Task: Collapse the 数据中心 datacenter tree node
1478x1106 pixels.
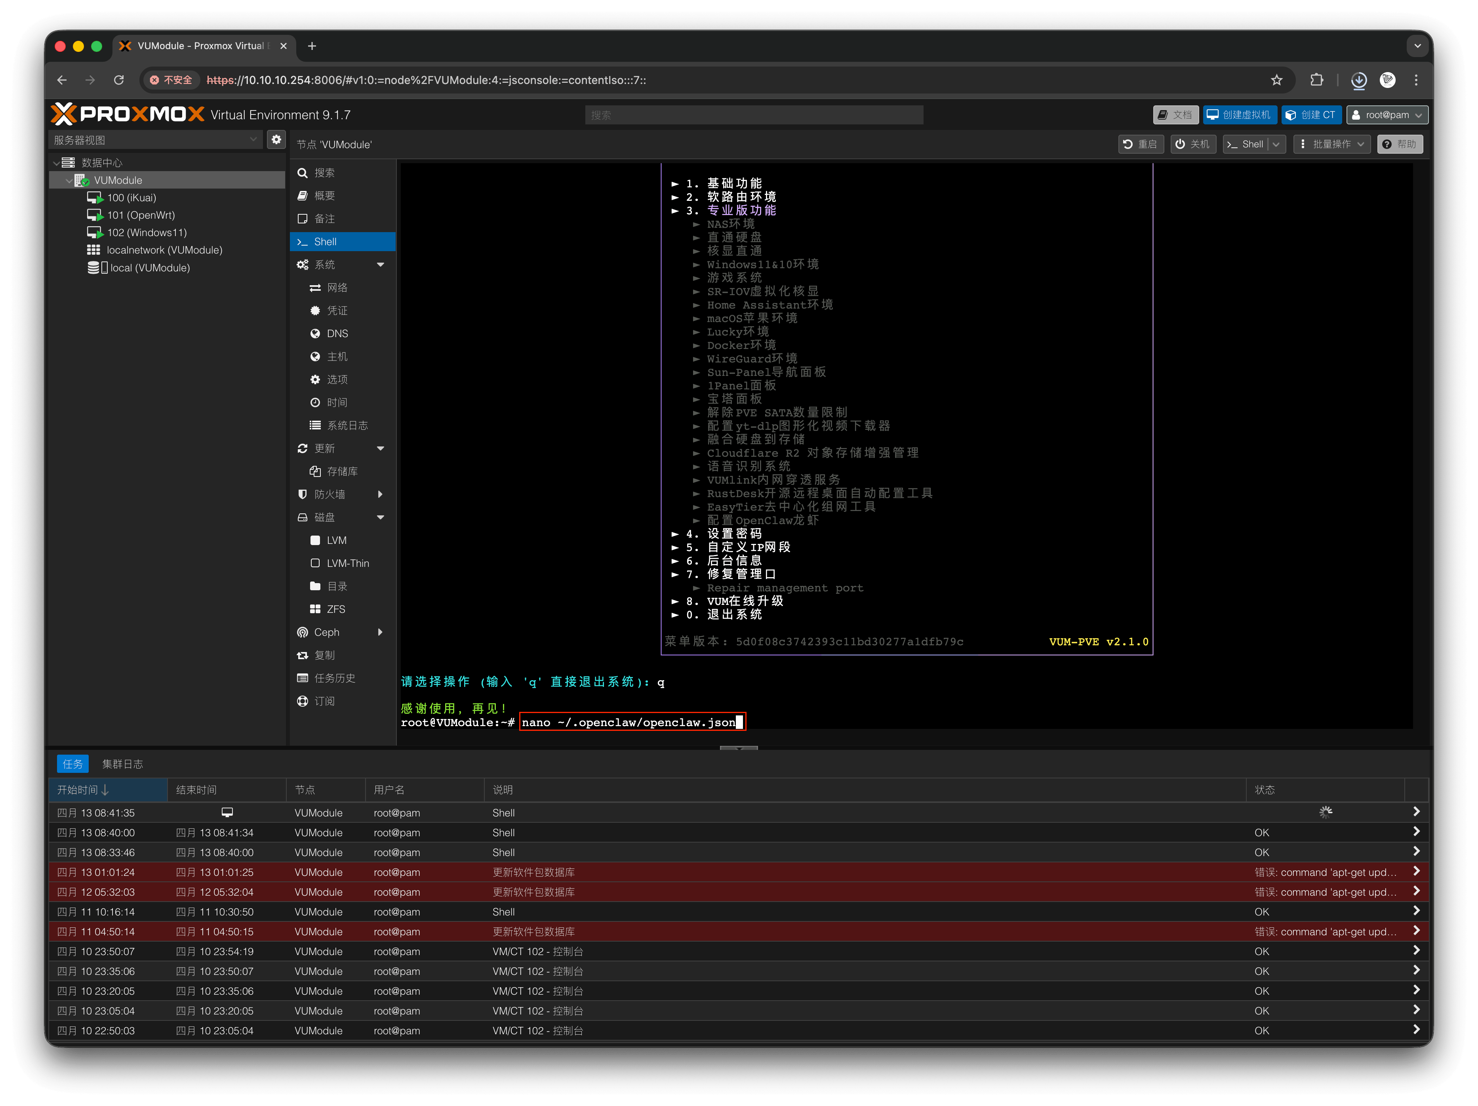Action: coord(56,162)
